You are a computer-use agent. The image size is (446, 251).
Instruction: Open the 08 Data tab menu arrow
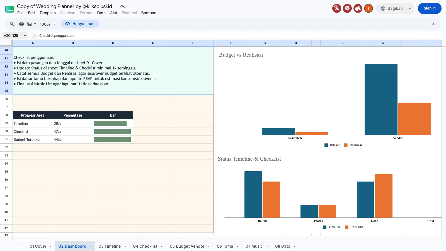coord(295,246)
